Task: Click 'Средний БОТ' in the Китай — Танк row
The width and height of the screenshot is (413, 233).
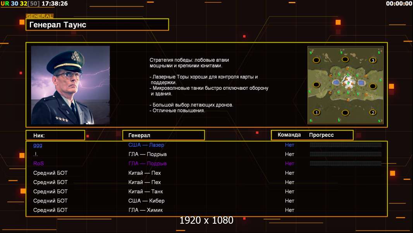Action: (x=50, y=191)
